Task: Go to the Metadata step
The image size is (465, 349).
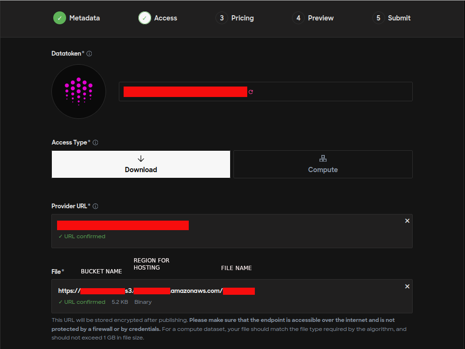Action: (x=84, y=18)
